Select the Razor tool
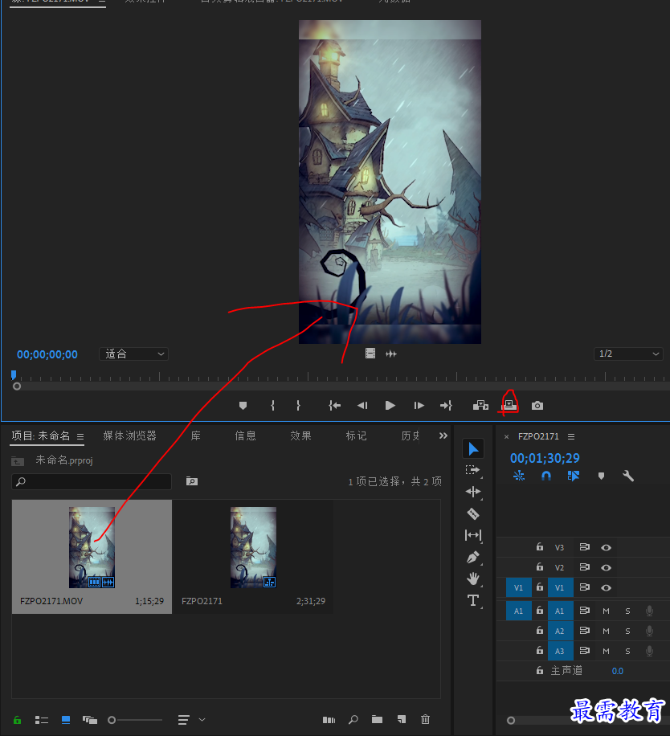 point(473,513)
